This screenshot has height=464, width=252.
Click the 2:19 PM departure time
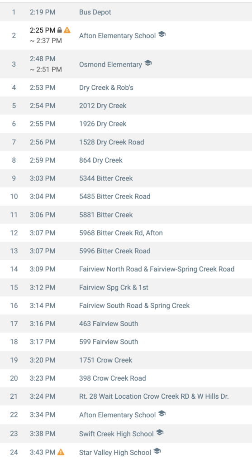click(43, 12)
